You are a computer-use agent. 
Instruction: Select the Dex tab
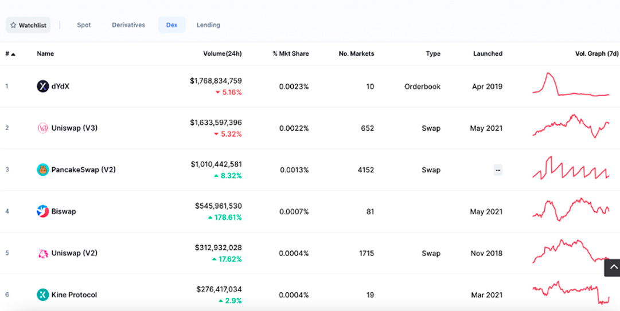point(171,25)
